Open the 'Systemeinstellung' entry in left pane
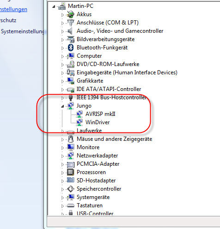This screenshot has width=220, height=229. click(23, 31)
